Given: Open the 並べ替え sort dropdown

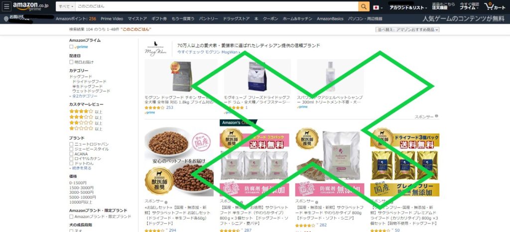Looking at the screenshot, I should coord(407,29).
